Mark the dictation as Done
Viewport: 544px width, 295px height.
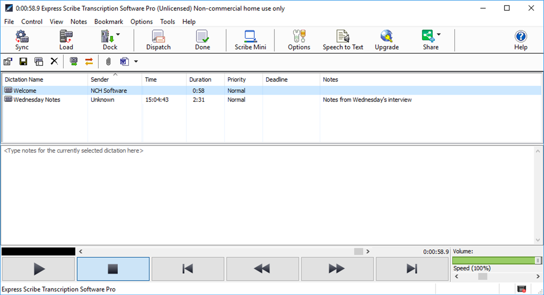point(202,39)
